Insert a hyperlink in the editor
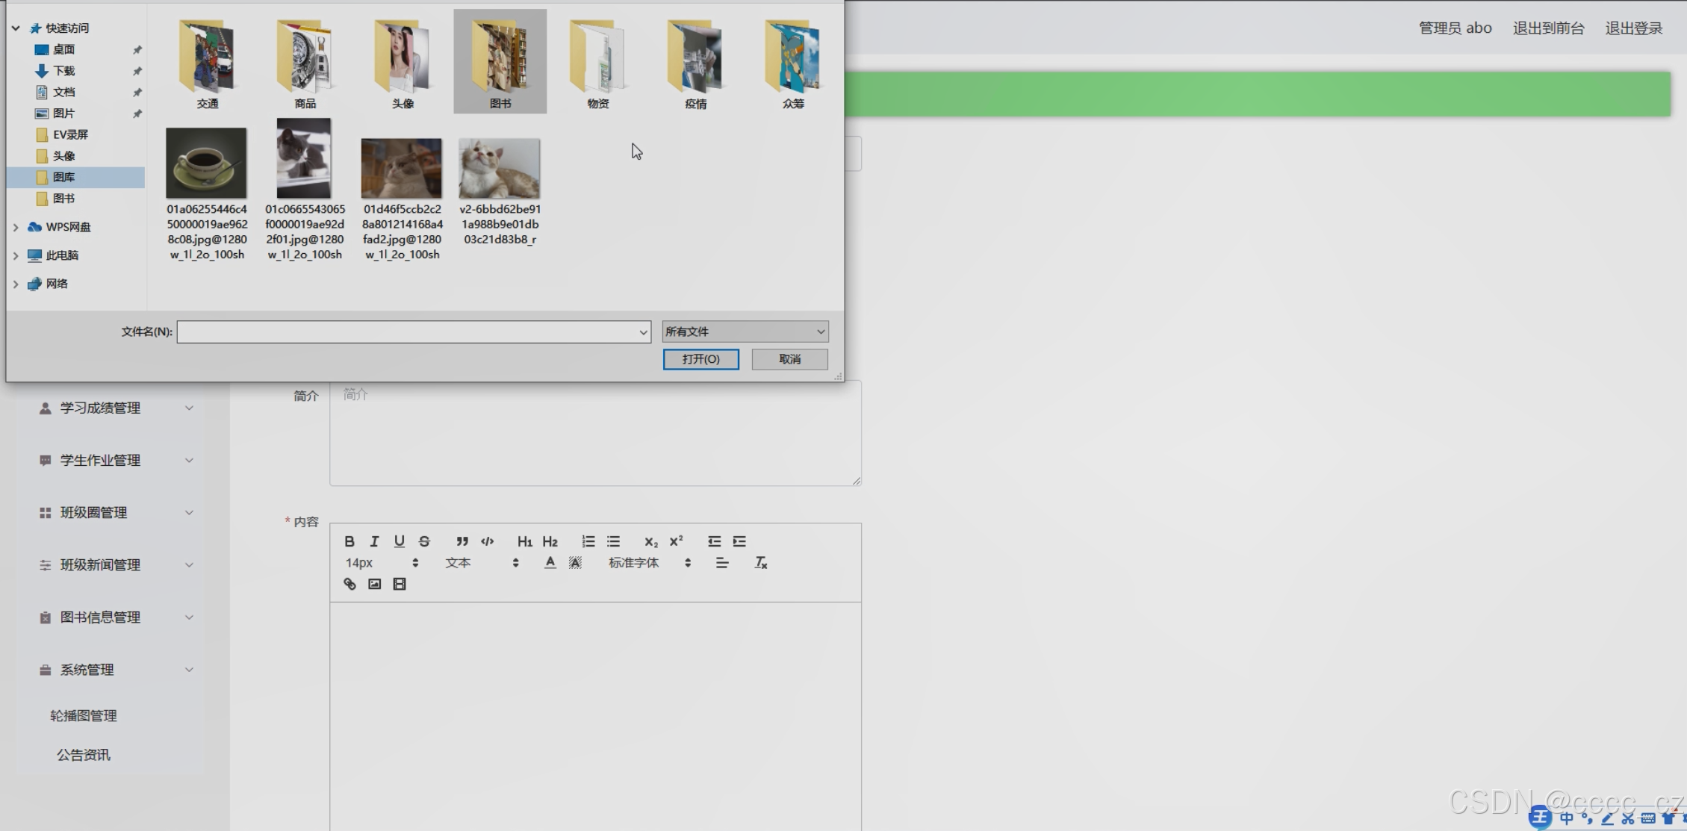Screen dimensions: 1687x831 (x=349, y=584)
